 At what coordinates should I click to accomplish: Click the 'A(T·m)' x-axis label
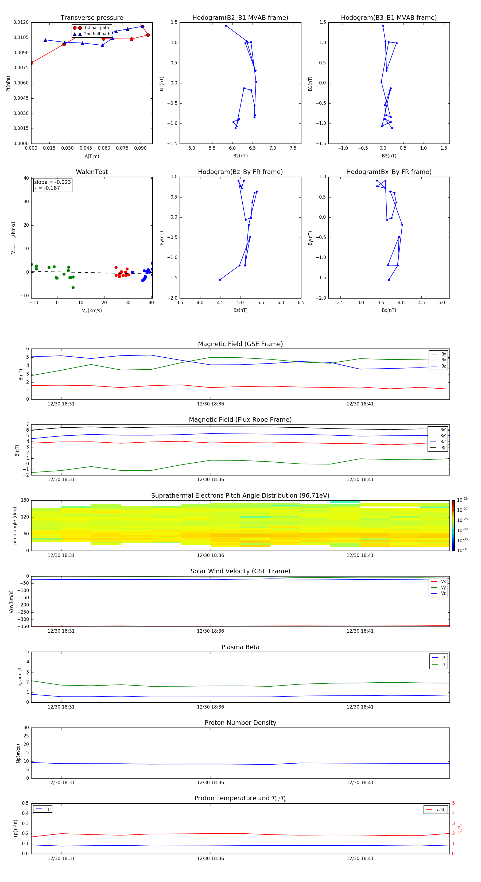(92, 156)
